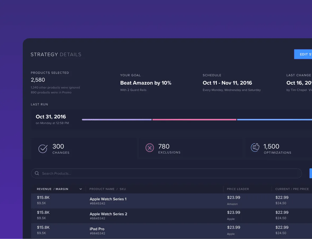Click the Optimizations thumbs-up icon

tap(255, 147)
